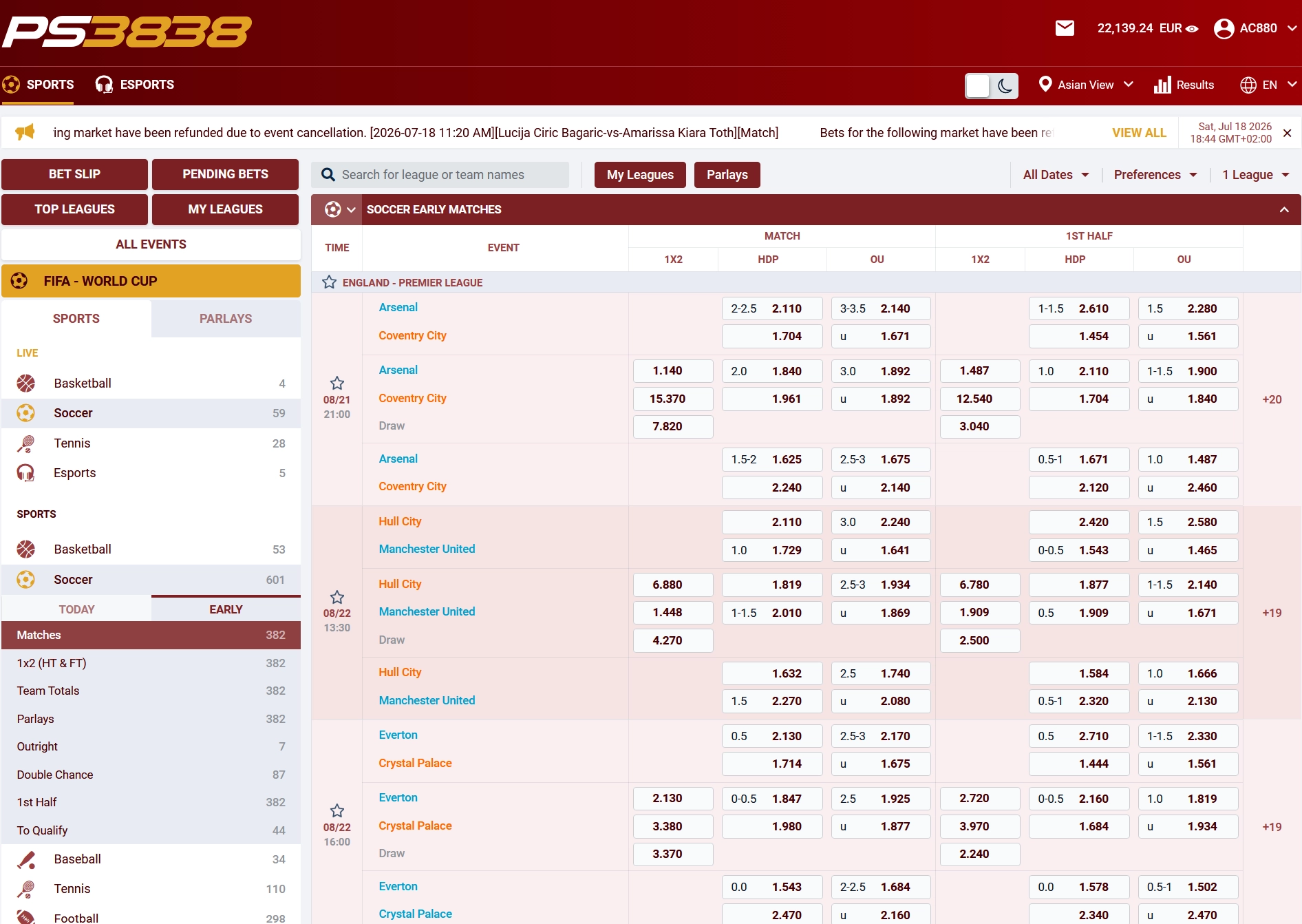Open the mail inbox envelope icon
Screen dimensions: 1302x924
1065,28
